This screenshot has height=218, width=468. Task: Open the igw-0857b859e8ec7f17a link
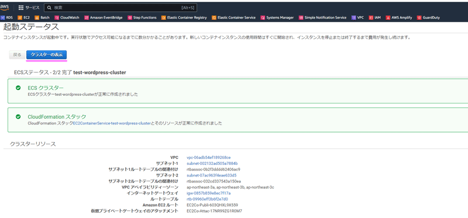point(209,193)
